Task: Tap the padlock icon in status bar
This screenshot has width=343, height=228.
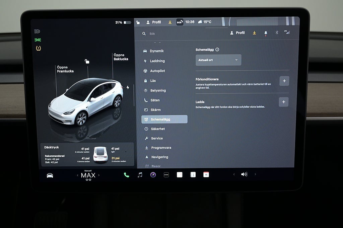Action: point(138,22)
